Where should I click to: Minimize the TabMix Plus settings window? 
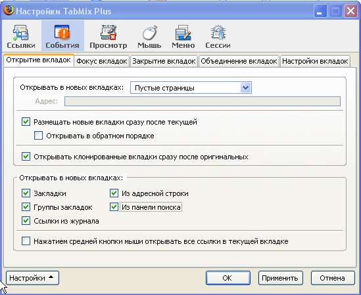320,11
